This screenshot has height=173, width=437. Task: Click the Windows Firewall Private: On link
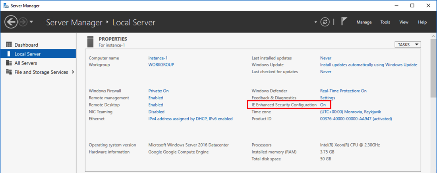pyautogui.click(x=158, y=91)
